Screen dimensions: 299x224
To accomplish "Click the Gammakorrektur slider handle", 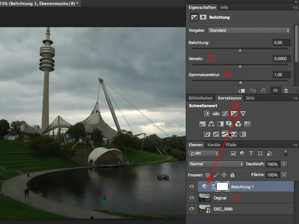I will (x=240, y=83).
